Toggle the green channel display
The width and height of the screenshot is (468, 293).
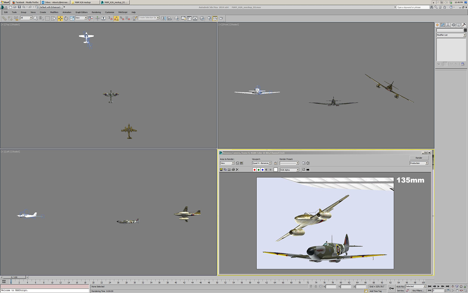[259, 170]
